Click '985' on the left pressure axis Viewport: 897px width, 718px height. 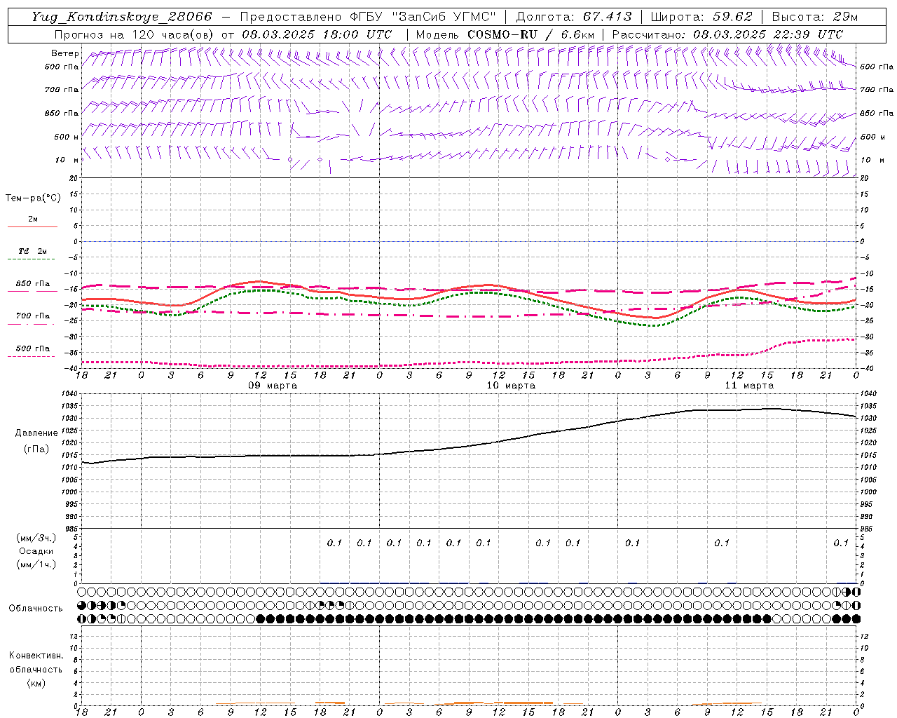71,529
